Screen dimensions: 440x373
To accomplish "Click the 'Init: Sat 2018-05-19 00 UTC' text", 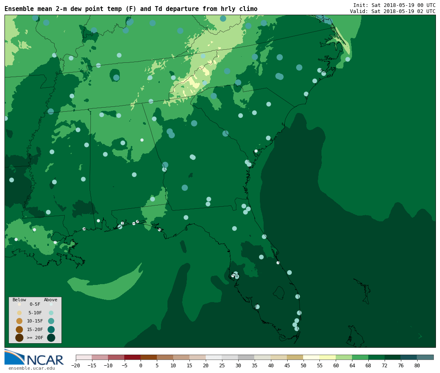I will 394,5.
